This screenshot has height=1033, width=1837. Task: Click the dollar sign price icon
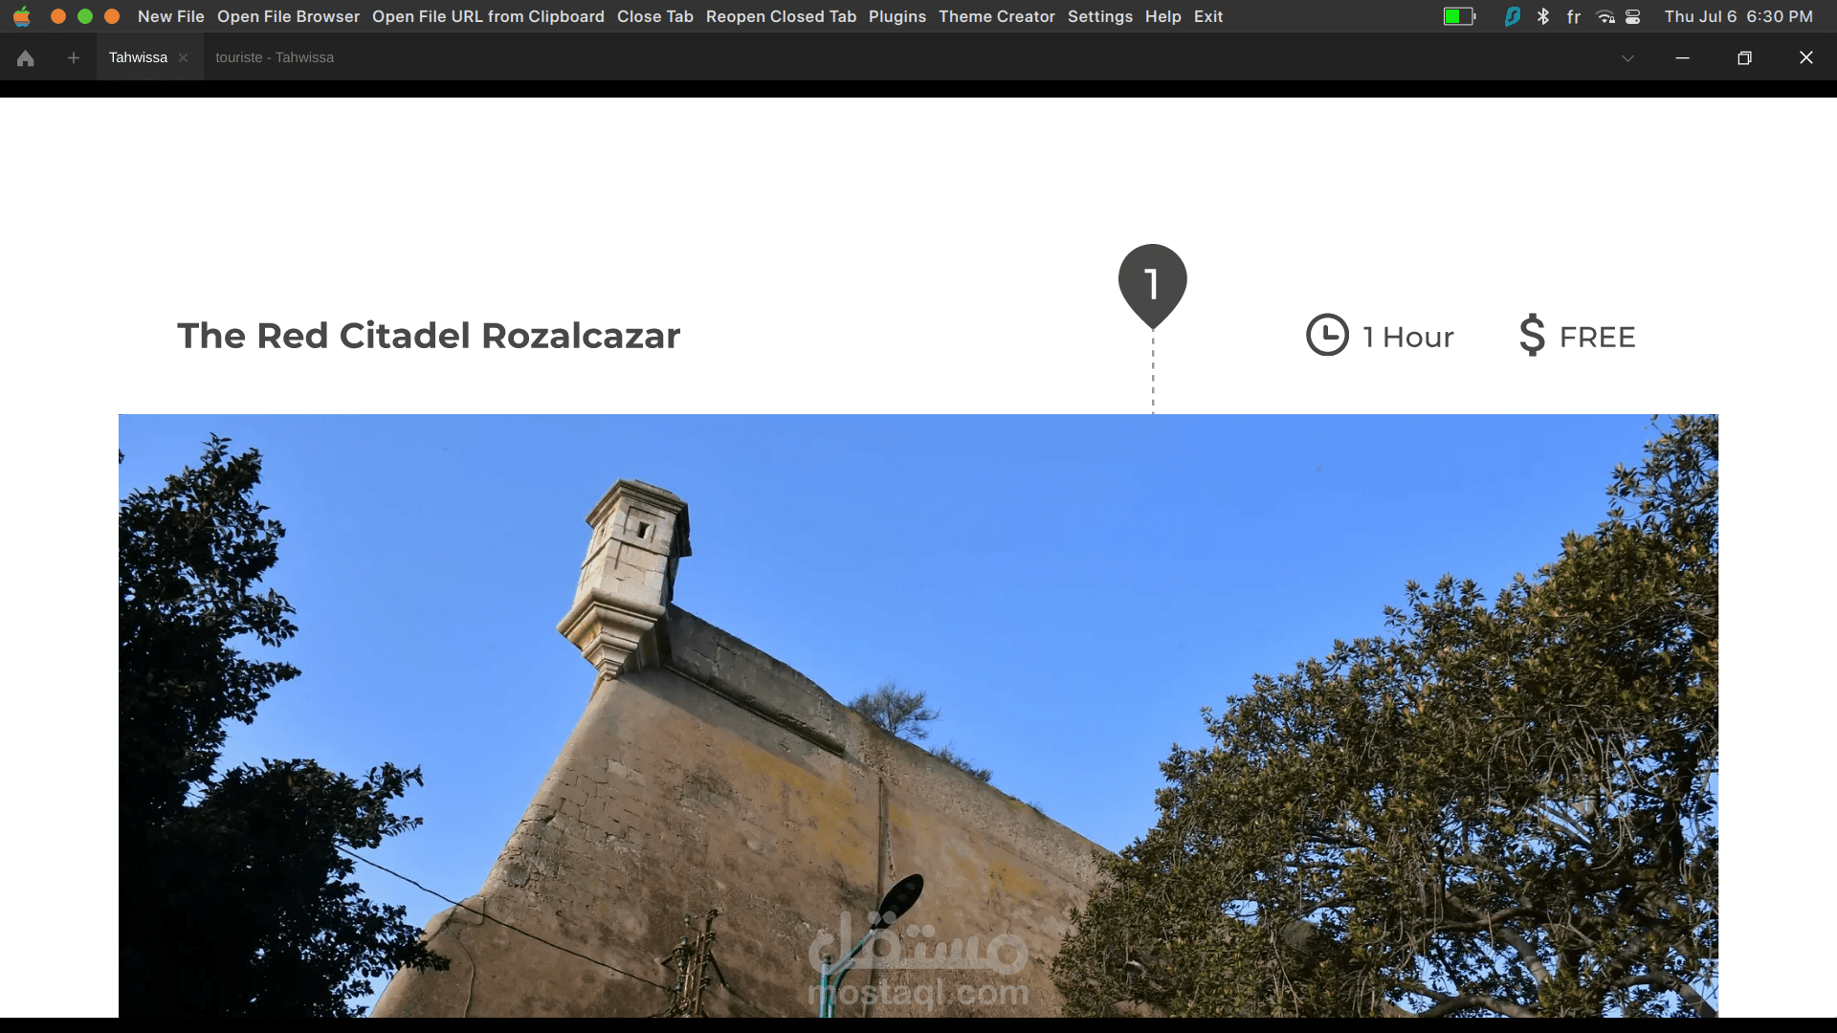click(x=1532, y=336)
